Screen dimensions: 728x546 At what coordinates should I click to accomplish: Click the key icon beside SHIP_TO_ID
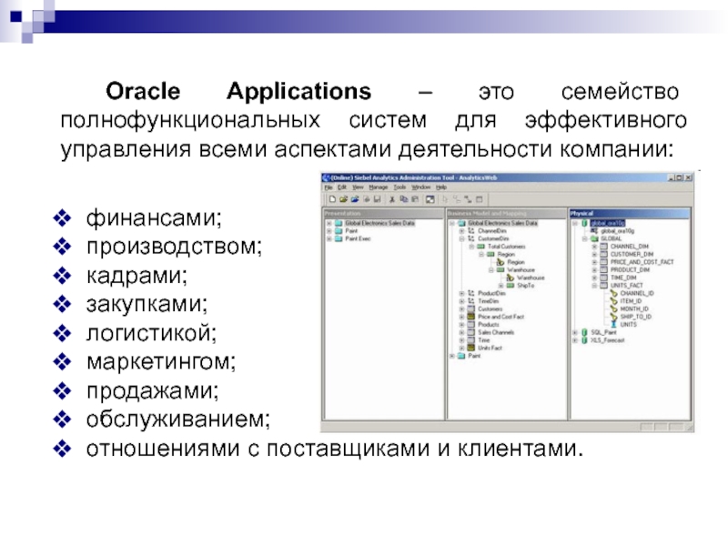click(x=613, y=317)
